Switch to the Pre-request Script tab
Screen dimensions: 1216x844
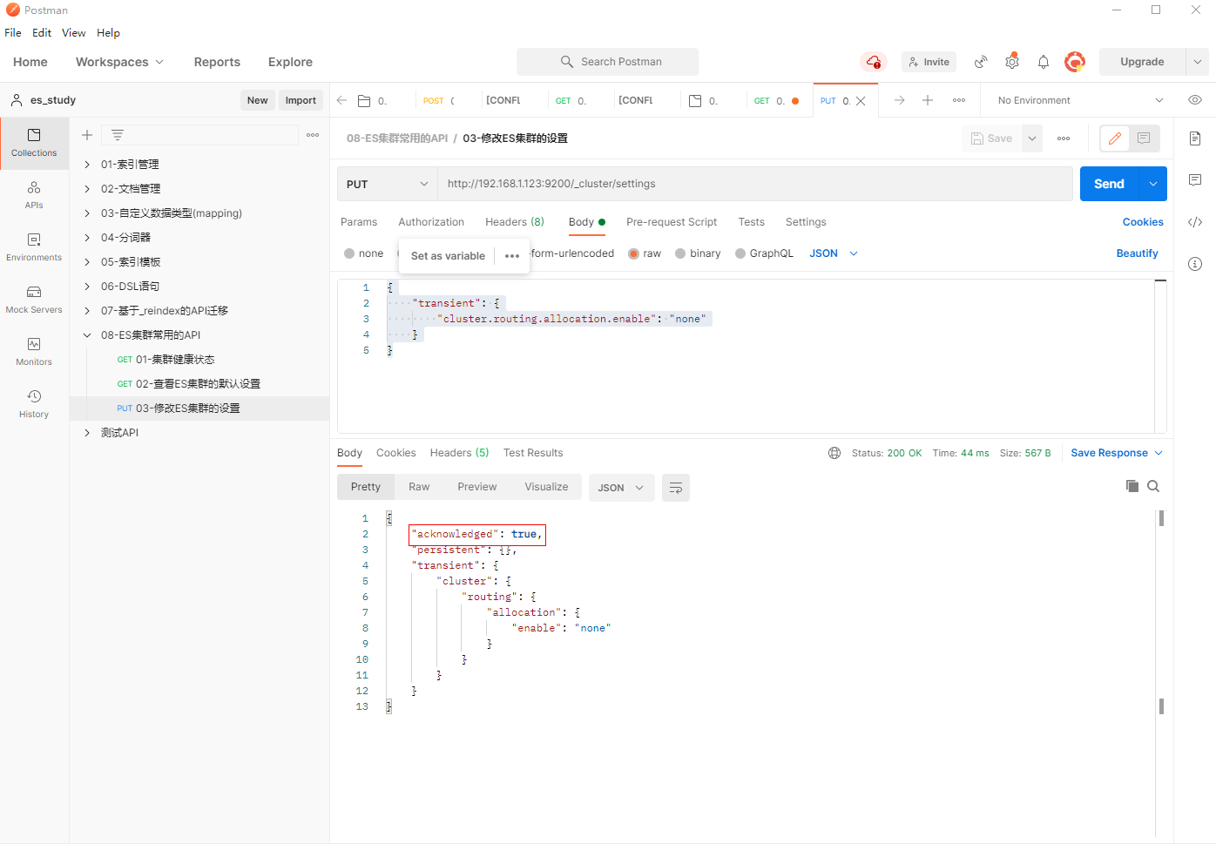click(671, 222)
